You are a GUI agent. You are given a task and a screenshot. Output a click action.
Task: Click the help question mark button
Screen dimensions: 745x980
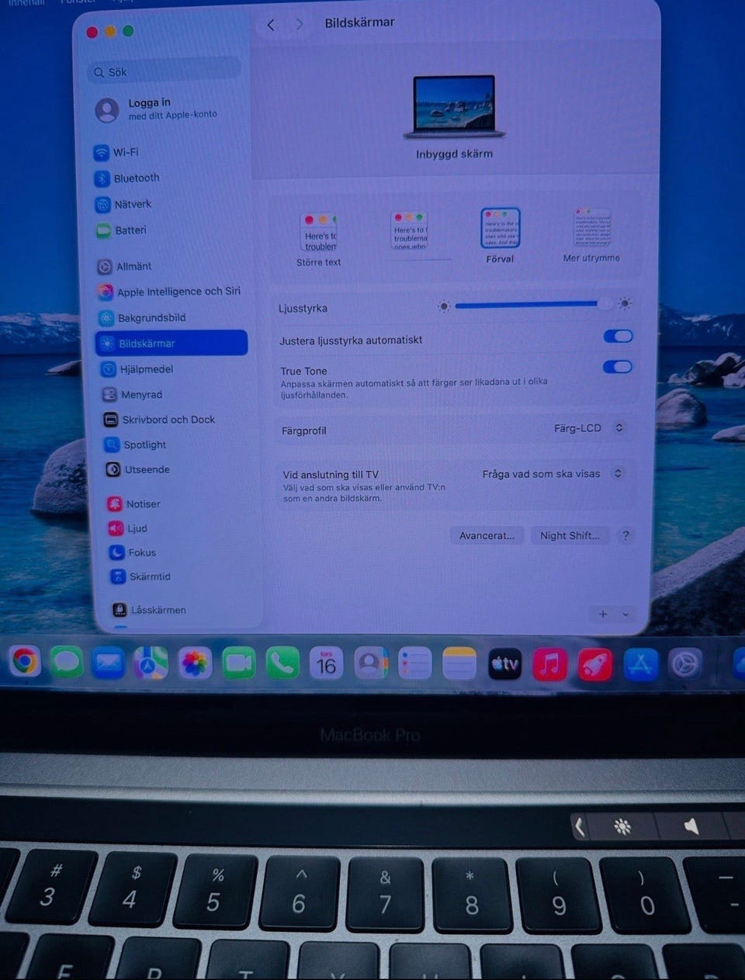625,535
